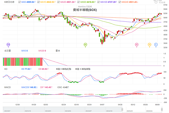Image resolution: width=169 pixels, height=113 pixels.
Task: Click the 02/24 date axis label
Action: tap(64, 105)
